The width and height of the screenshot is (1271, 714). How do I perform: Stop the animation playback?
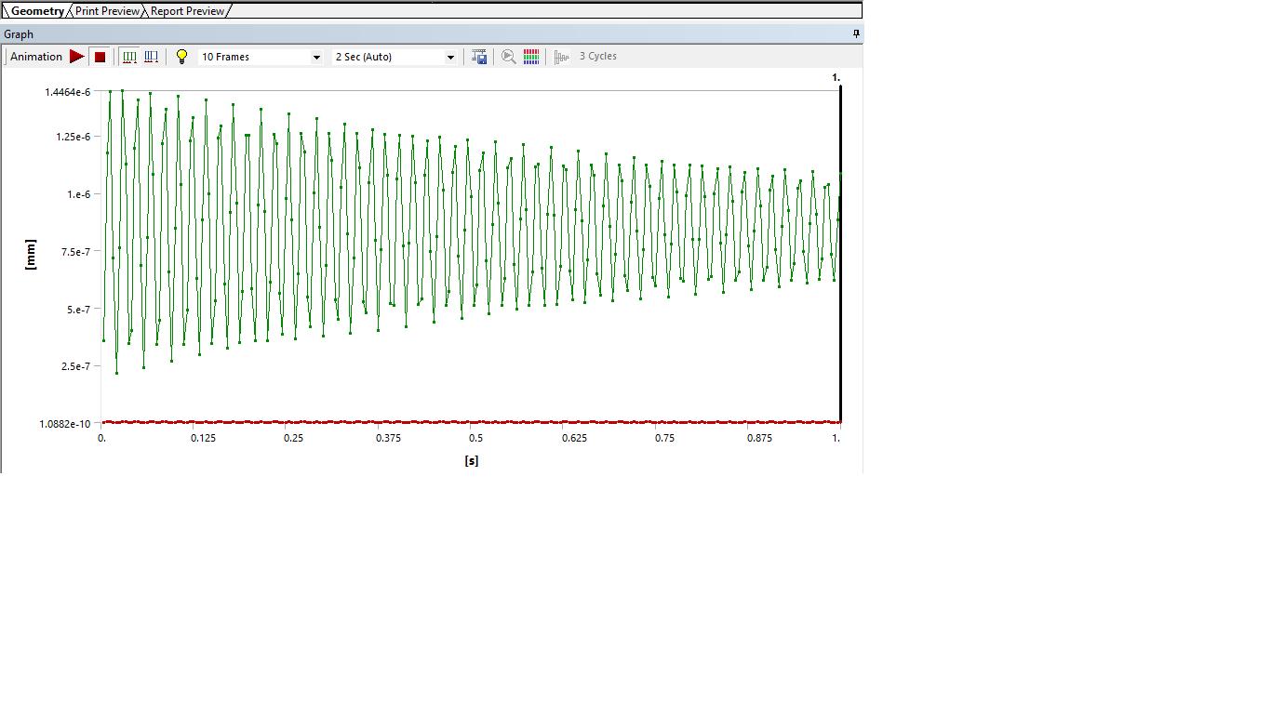click(100, 57)
